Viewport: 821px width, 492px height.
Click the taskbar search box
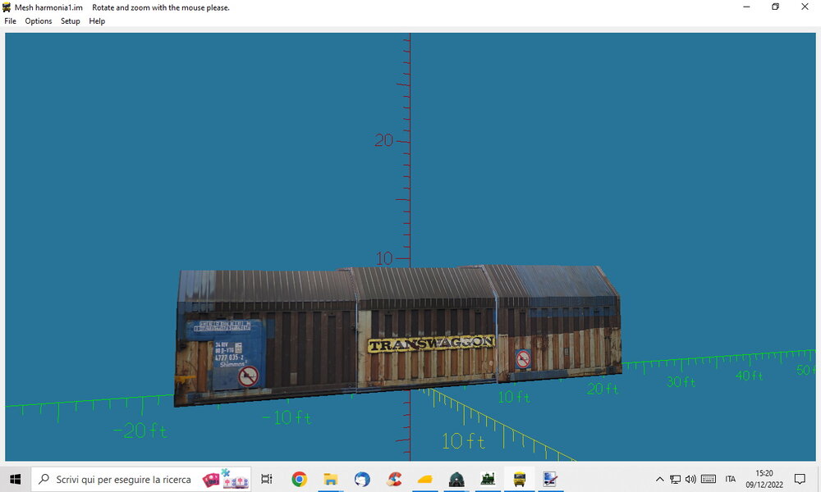pyautogui.click(x=141, y=479)
